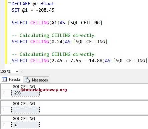Click 0.24 in the second SELECT

57,42
